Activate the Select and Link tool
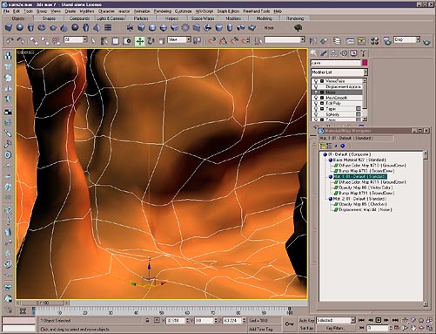This screenshot has height=334, width=436. click(x=34, y=41)
